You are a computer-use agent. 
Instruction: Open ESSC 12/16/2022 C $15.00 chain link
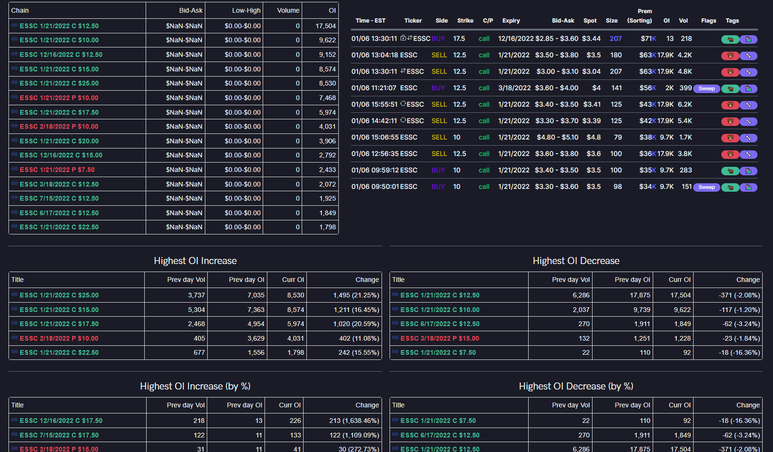[x=61, y=155]
